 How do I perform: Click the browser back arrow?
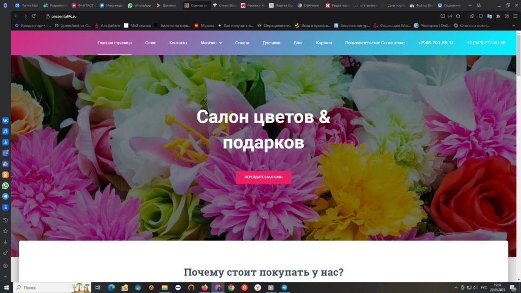tap(16, 16)
